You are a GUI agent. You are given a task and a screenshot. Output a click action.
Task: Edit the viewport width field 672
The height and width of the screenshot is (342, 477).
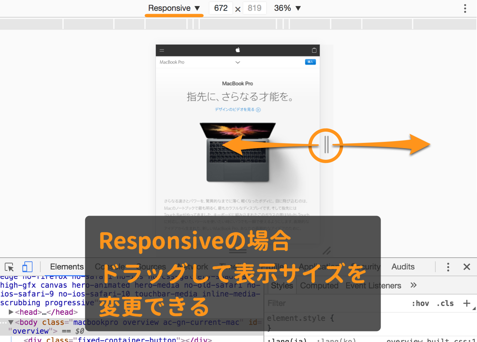tap(221, 8)
